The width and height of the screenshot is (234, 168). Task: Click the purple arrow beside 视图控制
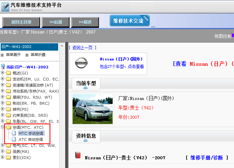233,35
